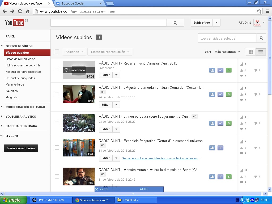Click the RTVCunit channel avatar

click(x=257, y=23)
